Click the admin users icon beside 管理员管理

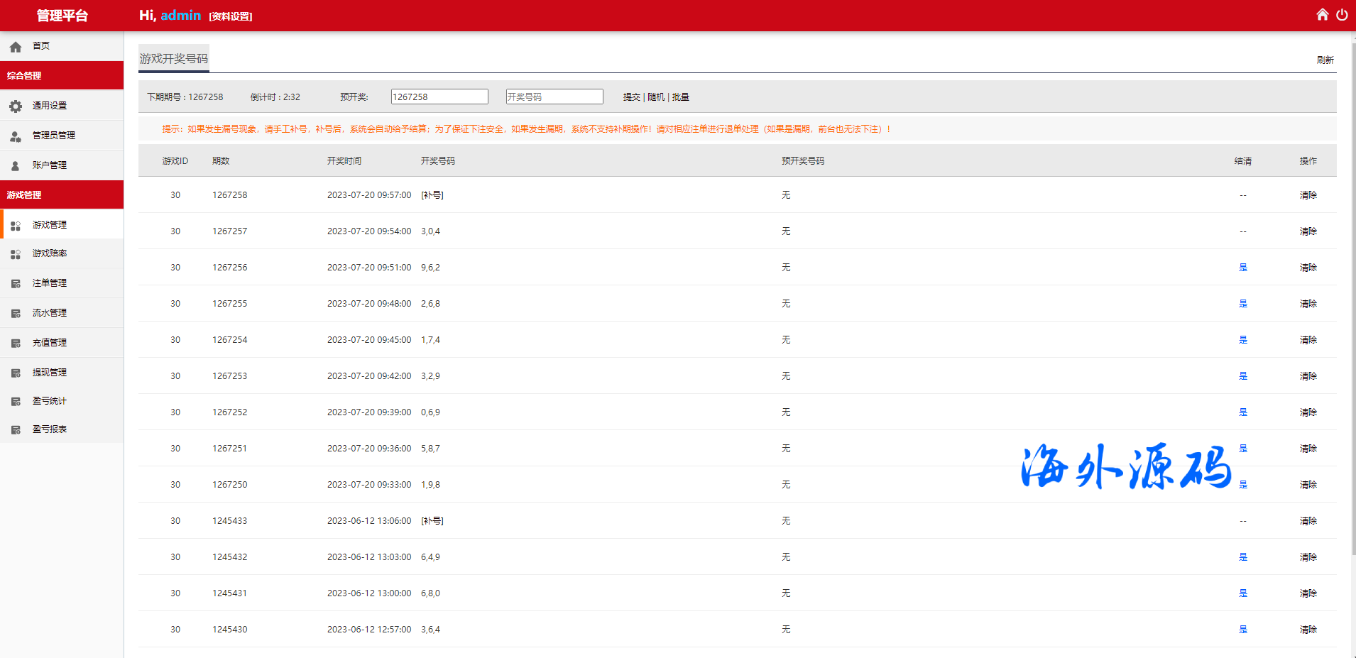(x=16, y=136)
